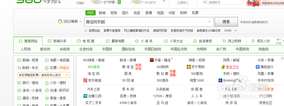
Task: Click the smiley icon beside 搞笑·热搜
Action: coord(19,98)
